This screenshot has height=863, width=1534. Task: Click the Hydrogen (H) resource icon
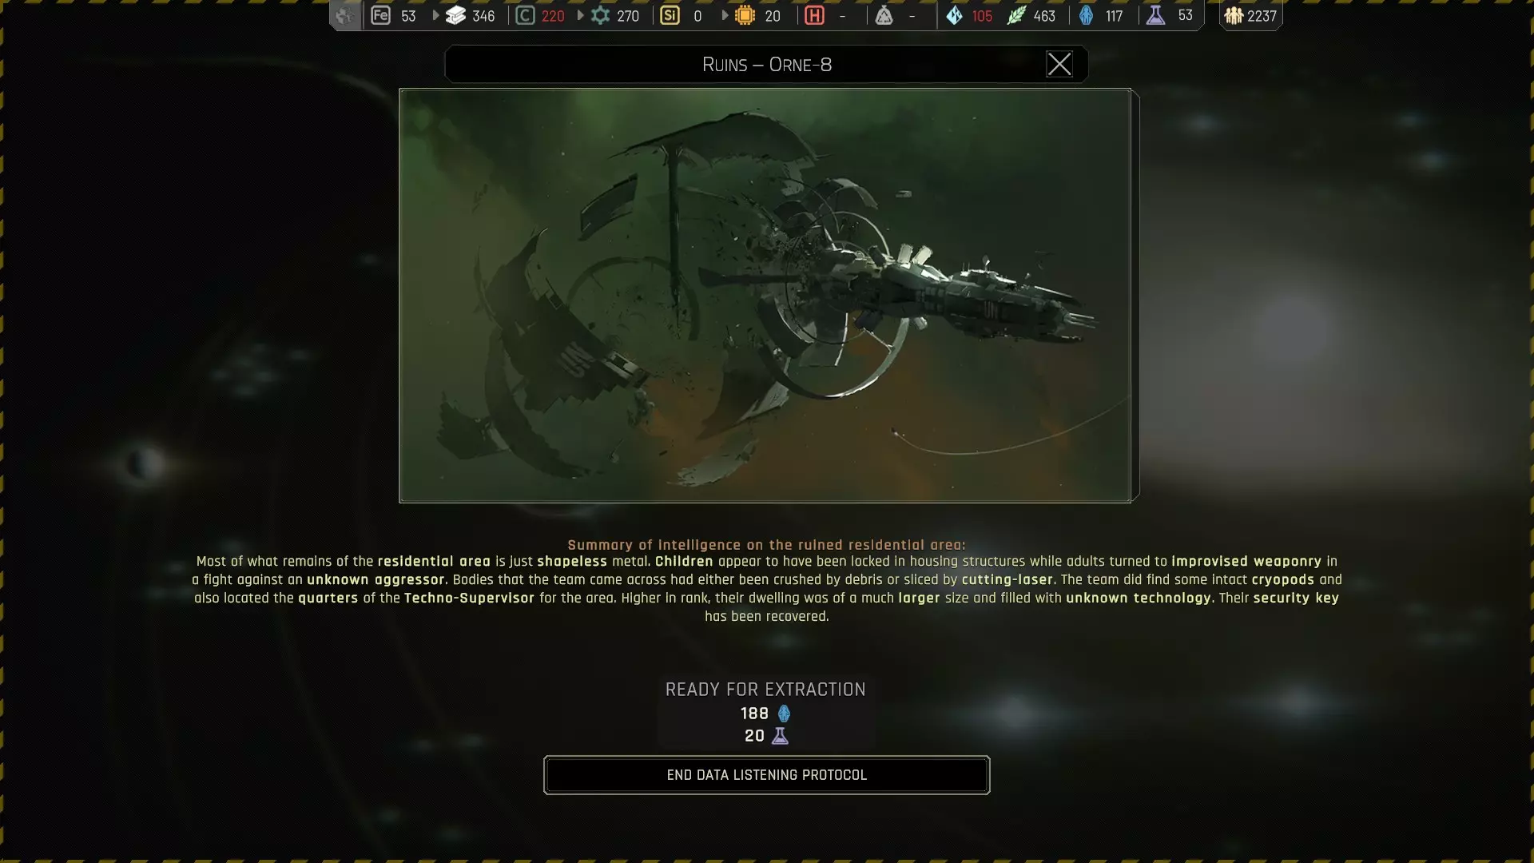pyautogui.click(x=814, y=15)
